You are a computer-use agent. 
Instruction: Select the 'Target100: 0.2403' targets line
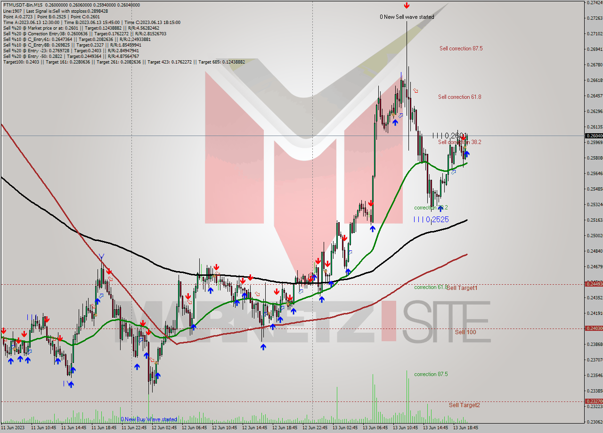point(124,62)
